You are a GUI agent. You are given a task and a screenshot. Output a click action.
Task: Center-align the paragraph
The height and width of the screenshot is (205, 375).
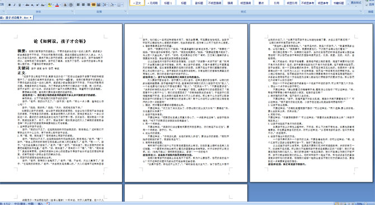(83, 5)
